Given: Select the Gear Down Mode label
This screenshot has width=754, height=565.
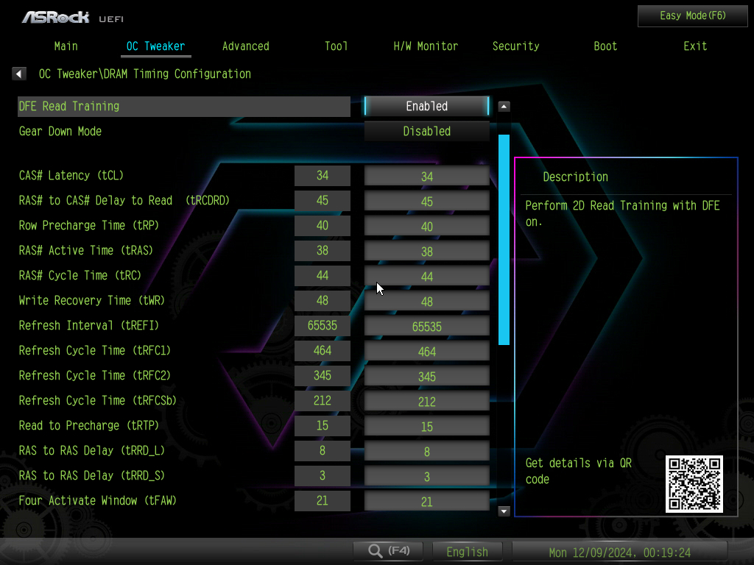Looking at the screenshot, I should [60, 131].
